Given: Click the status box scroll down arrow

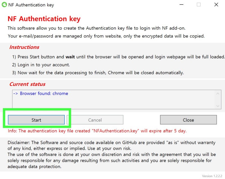Looking at the screenshot, I should [x=218, y=106].
